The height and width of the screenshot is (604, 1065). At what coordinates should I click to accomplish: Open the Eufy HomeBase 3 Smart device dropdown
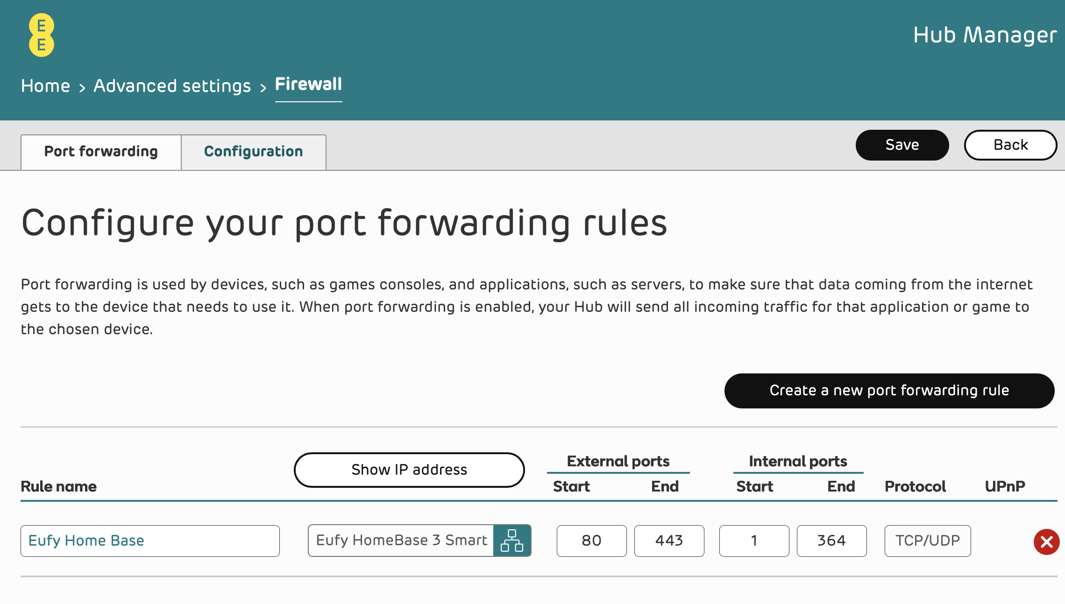[401, 541]
